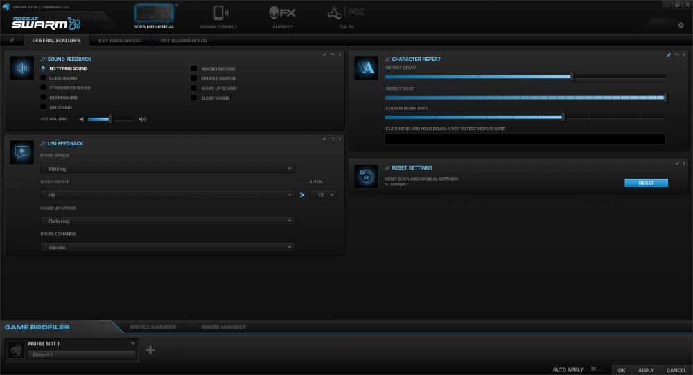The width and height of the screenshot is (693, 375).
Task: Open the Start Effect dropdown showing Blinking
Action: pyautogui.click(x=168, y=169)
